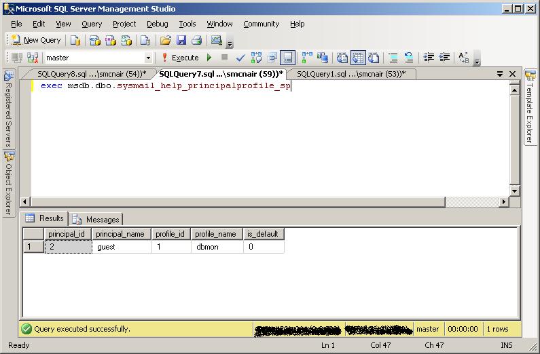Image resolution: width=540 pixels, height=354 pixels.
Task: Decrease indent of the selected lines
Action: [429, 58]
